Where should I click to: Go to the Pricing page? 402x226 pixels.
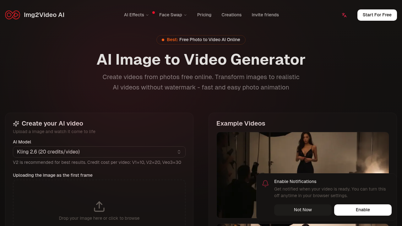[204, 15]
